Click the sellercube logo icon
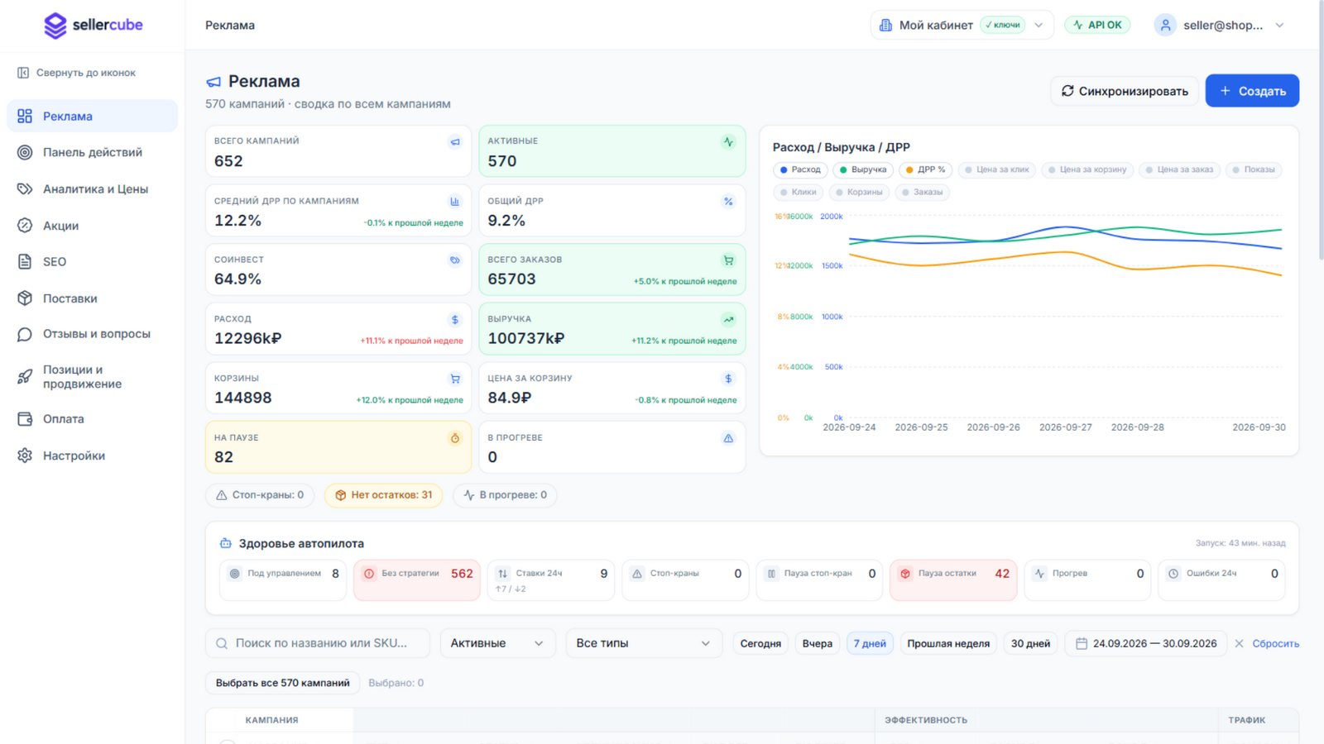This screenshot has height=744, width=1324. [x=55, y=26]
